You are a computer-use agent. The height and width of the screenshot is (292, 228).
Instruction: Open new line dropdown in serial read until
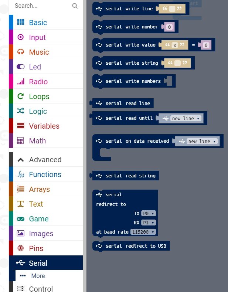(x=186, y=118)
